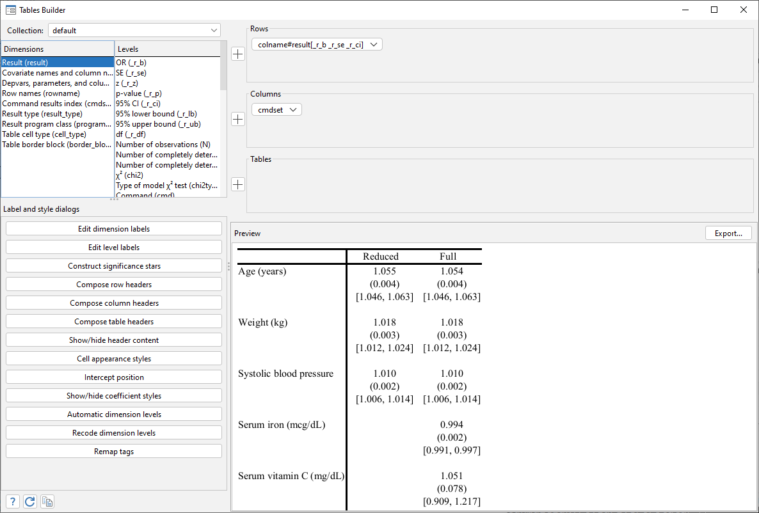This screenshot has height=513, width=759.
Task: Copy the table to clipboard
Action: coord(47,501)
